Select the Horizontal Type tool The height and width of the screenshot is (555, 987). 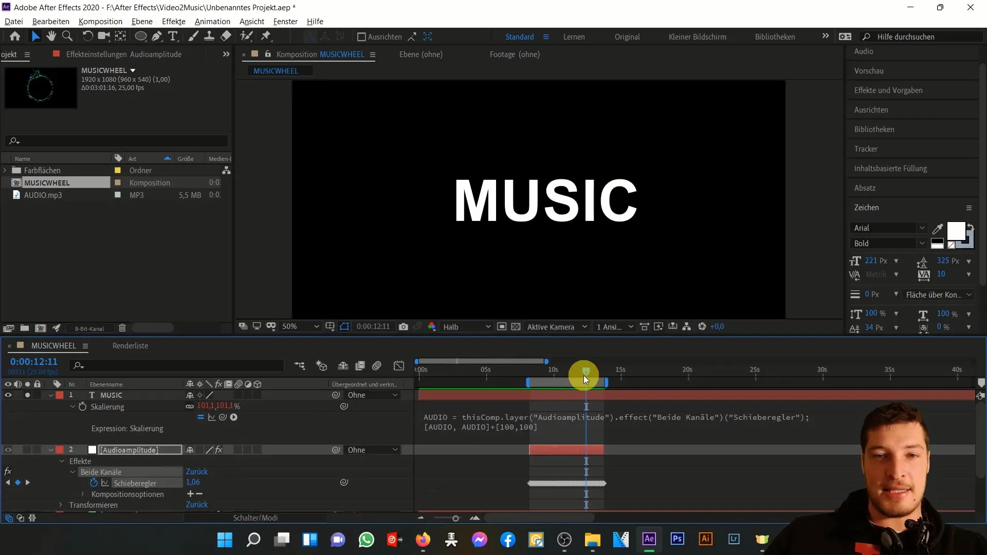pyautogui.click(x=173, y=36)
